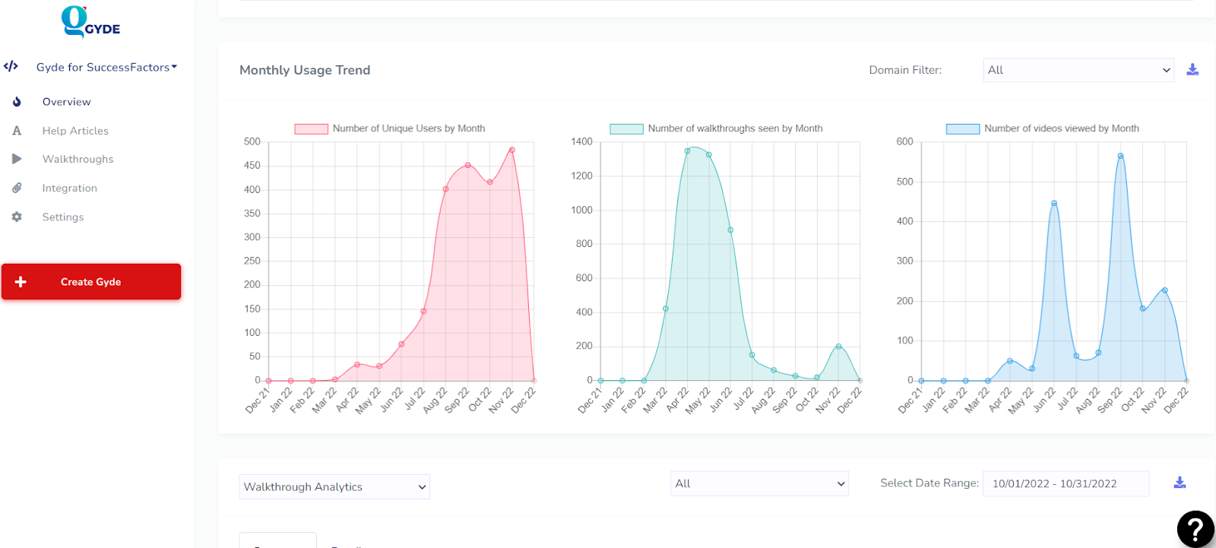Toggle the videos viewed by Month legend
The image size is (1216, 548).
1043,128
